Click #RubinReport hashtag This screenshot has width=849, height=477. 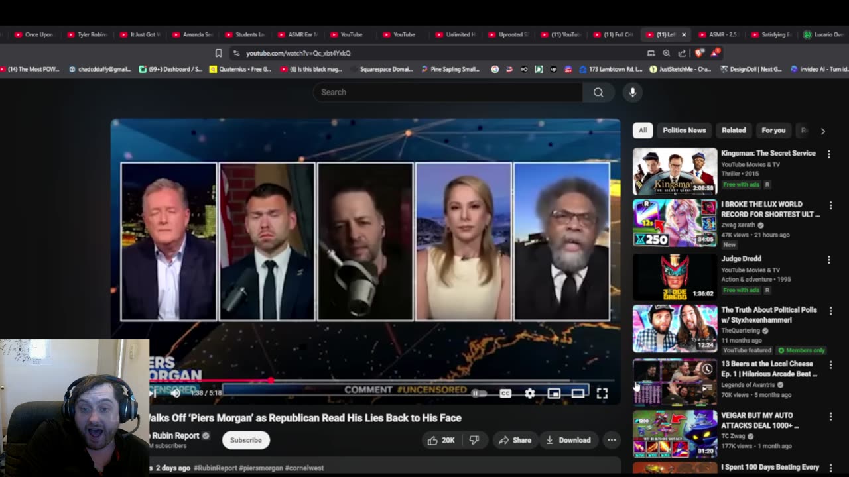[215, 468]
